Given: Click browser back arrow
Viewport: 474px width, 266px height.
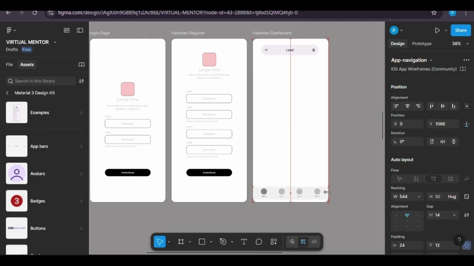Looking at the screenshot, I should (8, 13).
